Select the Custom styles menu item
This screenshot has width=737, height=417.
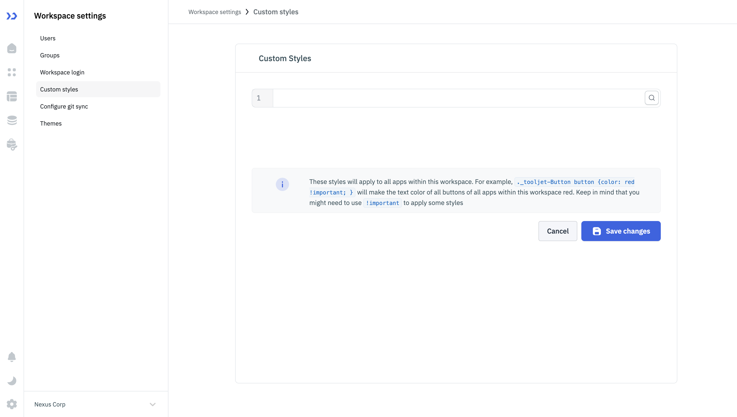[98, 89]
